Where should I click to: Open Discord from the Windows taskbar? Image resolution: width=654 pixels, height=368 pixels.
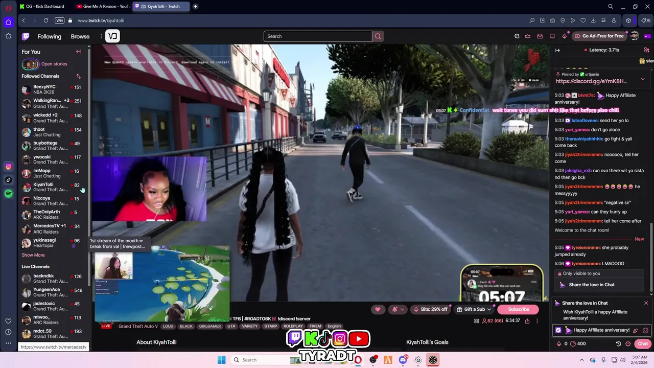(x=403, y=360)
